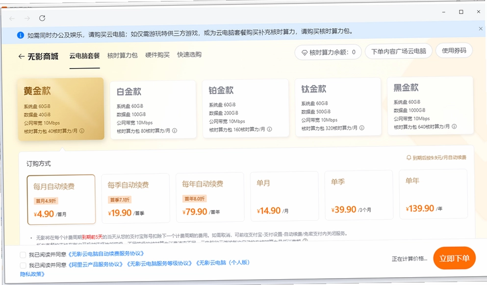Reload the page with refresh icon

[x=42, y=18]
